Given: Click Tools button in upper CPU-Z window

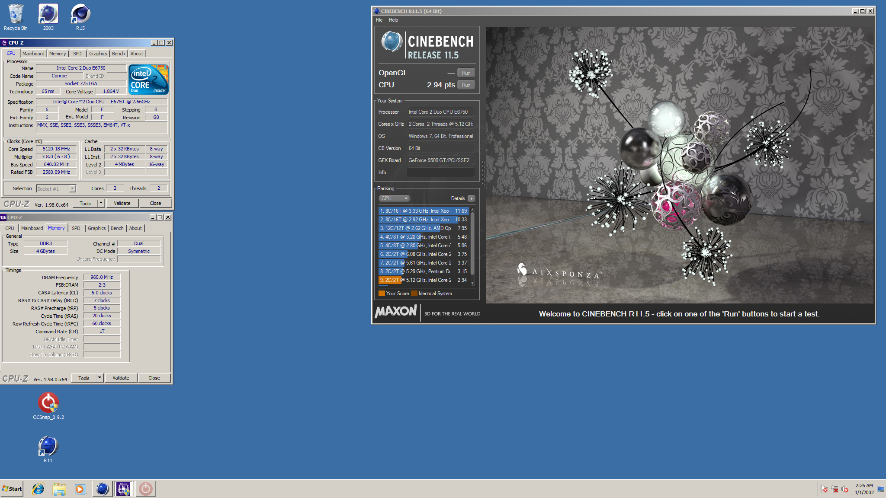Looking at the screenshot, I should pyautogui.click(x=85, y=203).
